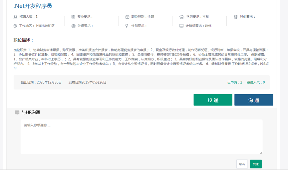Click the monitor icon for 计算机要求
Screen dimensions: 288x170
[x=181, y=26]
